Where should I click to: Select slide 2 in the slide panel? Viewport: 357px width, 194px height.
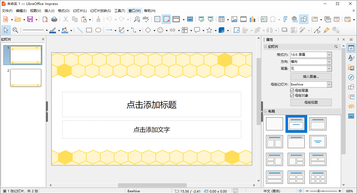26,78
